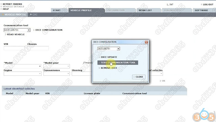The height and width of the screenshot is (122, 216).
Task: Click into the VIN input field
Action: click(x=15, y=48)
